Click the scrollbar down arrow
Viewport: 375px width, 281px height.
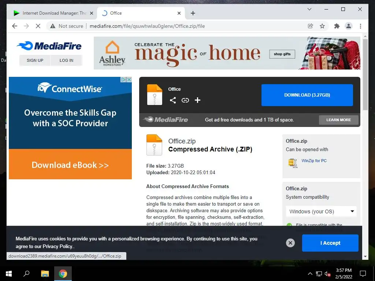[x=365, y=256]
